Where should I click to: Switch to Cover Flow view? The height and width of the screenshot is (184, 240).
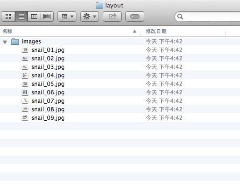pos(47,17)
